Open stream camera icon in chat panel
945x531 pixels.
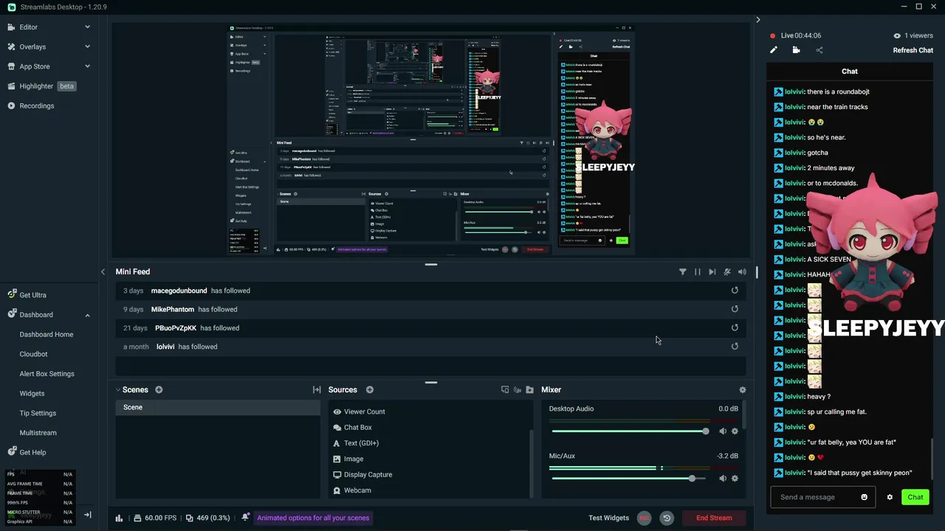[x=796, y=50]
